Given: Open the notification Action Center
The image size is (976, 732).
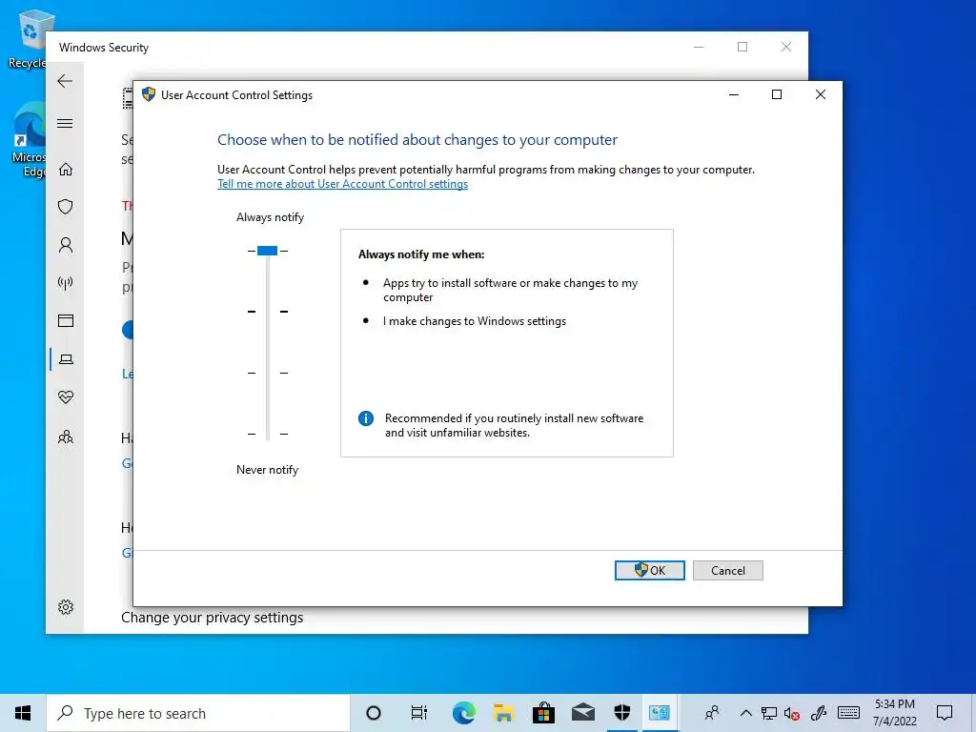Looking at the screenshot, I should tap(945, 713).
